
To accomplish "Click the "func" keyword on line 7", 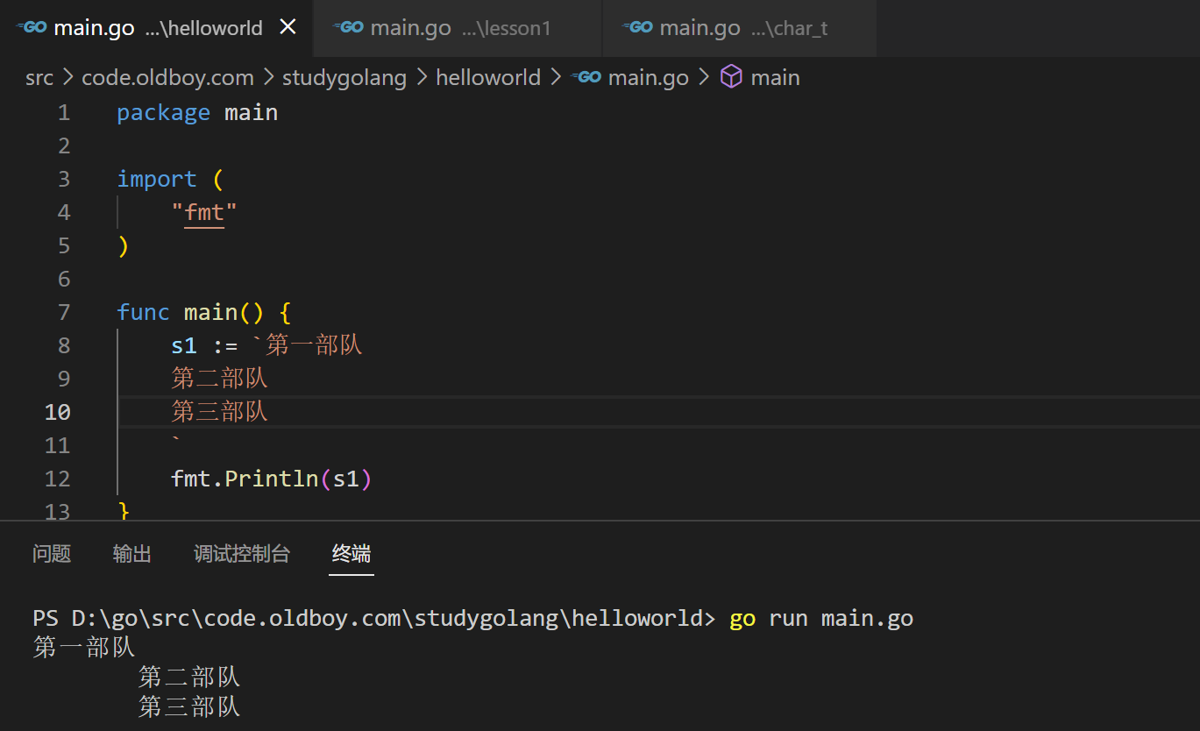I will [x=143, y=312].
